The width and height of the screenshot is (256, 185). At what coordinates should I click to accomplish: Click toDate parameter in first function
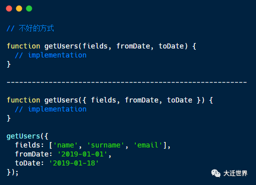[171, 46]
